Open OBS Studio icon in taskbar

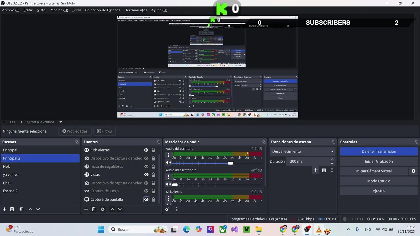tap(307, 229)
